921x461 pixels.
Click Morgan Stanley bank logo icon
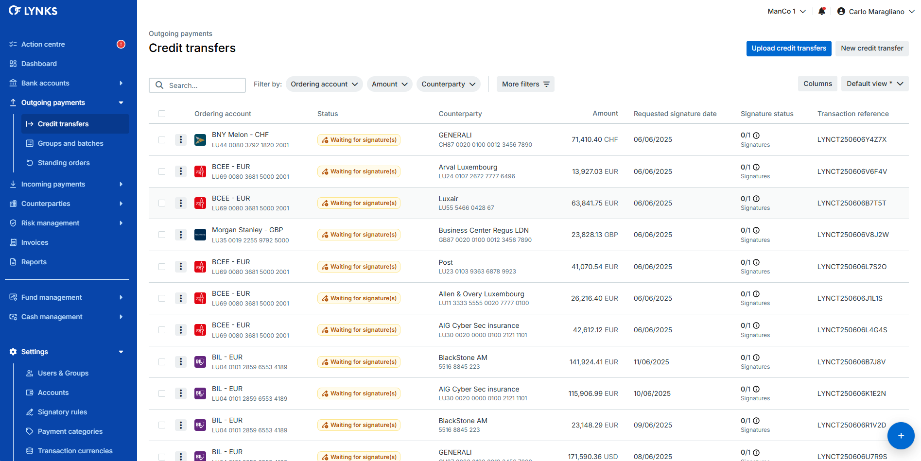(200, 235)
